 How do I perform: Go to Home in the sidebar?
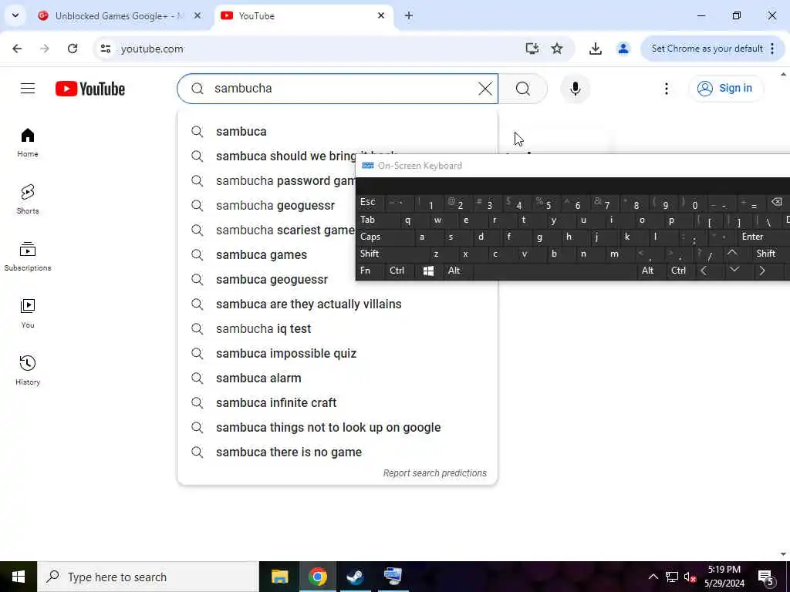click(28, 143)
